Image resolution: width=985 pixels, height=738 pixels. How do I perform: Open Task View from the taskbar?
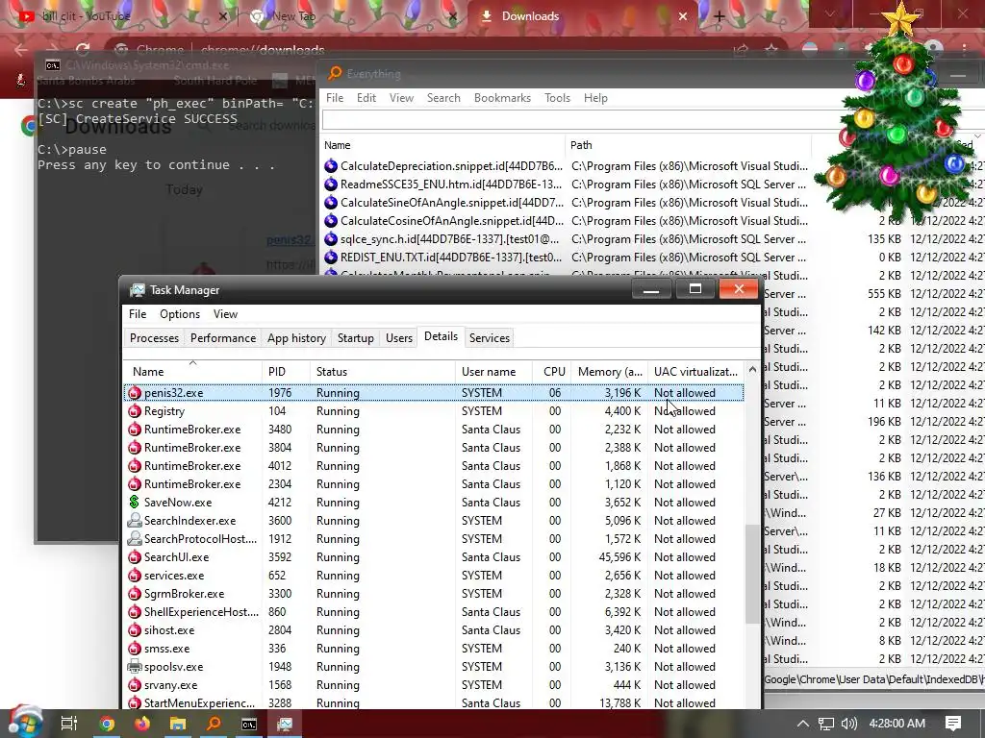(68, 724)
